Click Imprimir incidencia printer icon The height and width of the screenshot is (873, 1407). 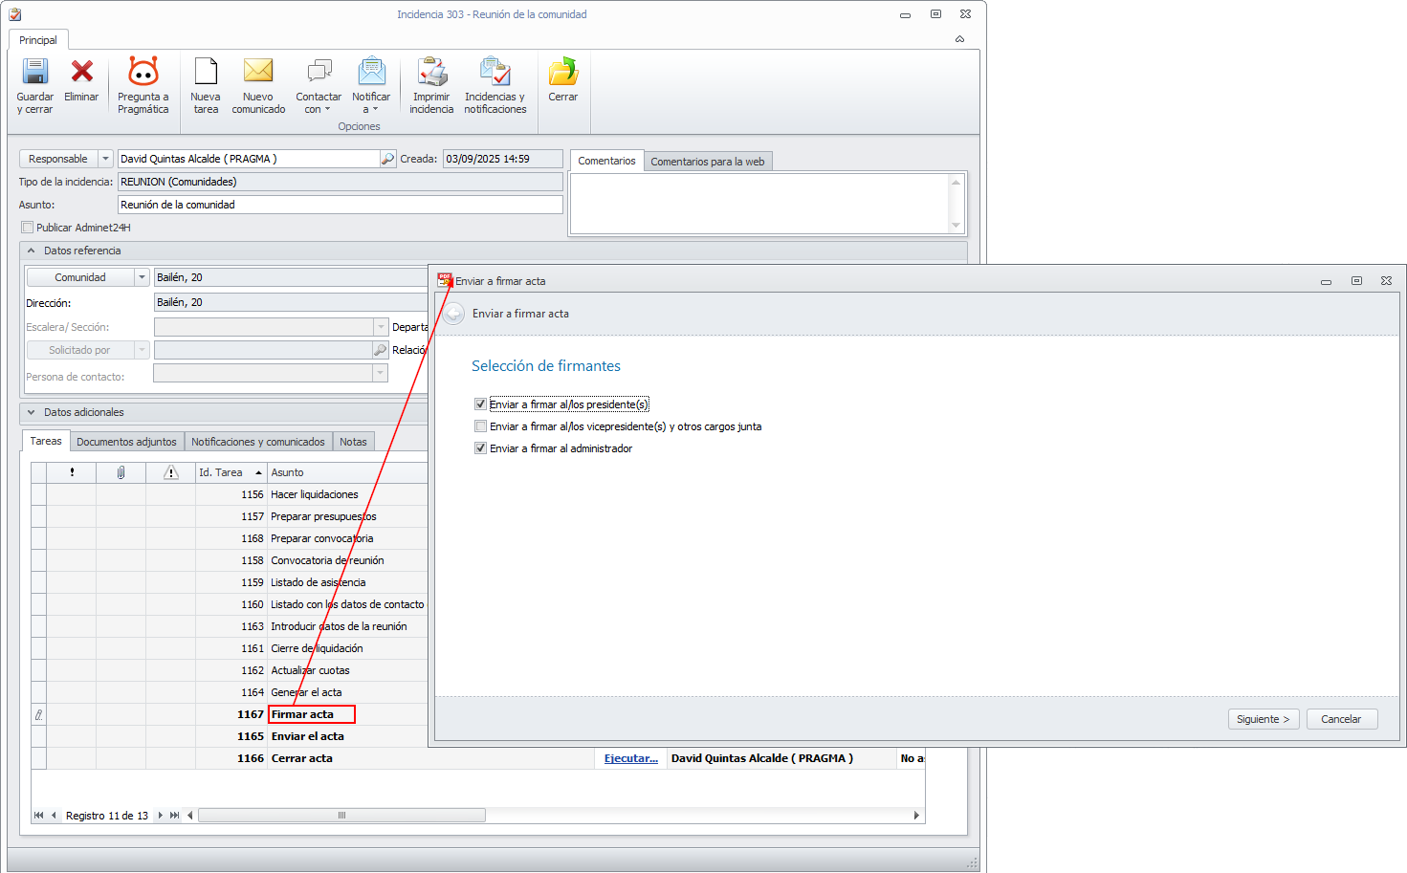click(x=432, y=72)
